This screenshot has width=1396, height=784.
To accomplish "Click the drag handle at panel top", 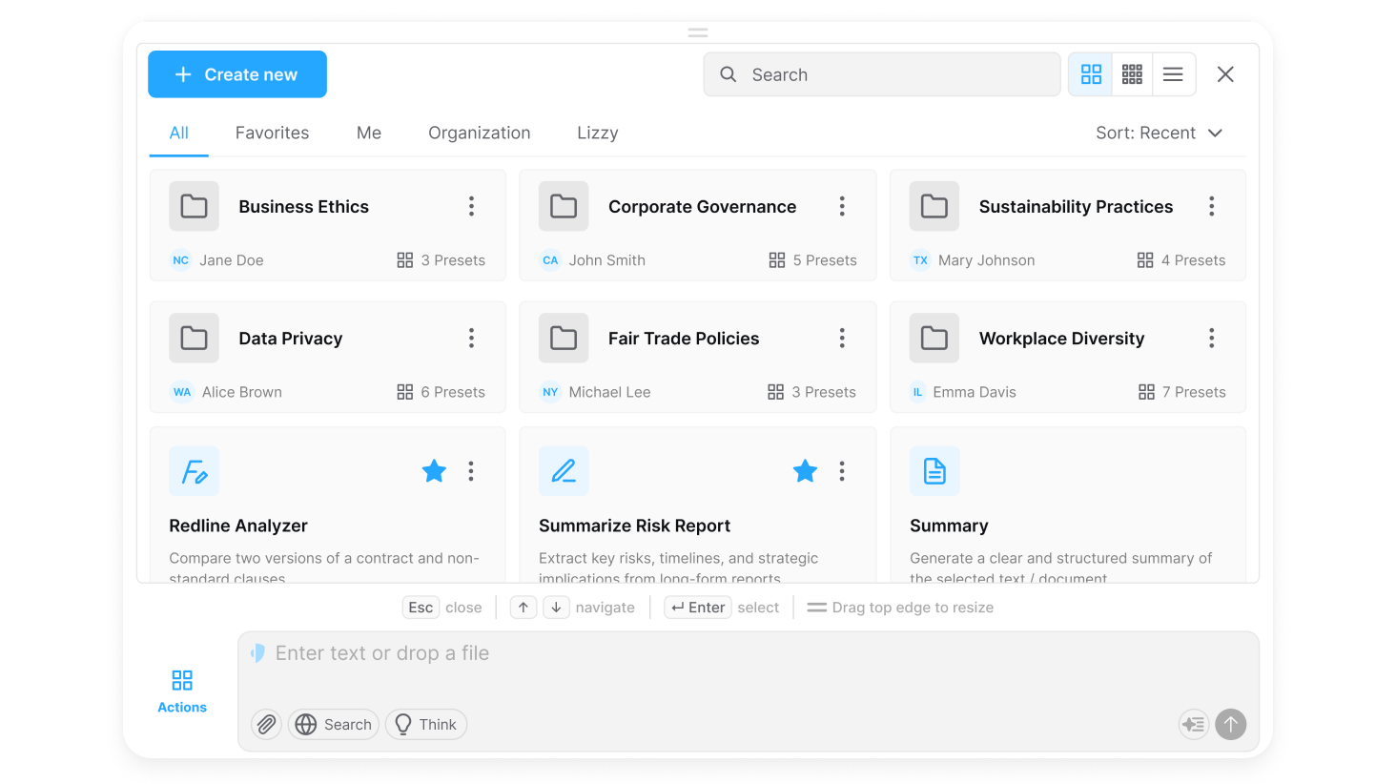I will tap(698, 32).
